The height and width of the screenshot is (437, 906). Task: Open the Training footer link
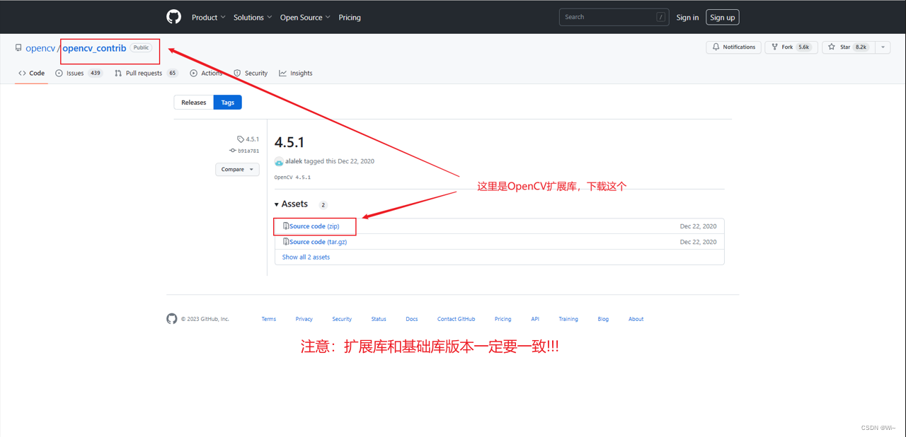(568, 319)
